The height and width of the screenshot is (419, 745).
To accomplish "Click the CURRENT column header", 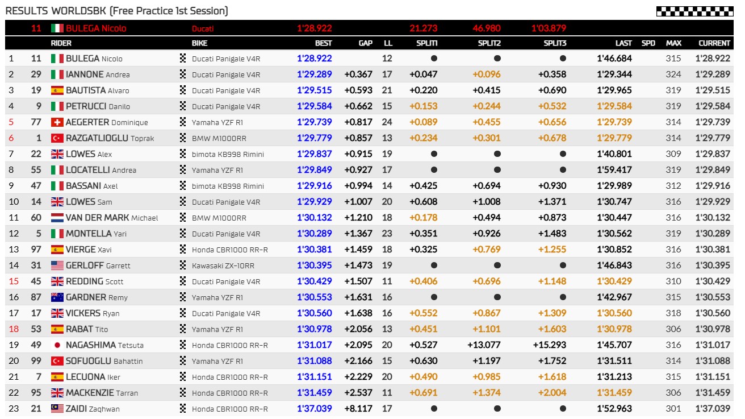I will click(714, 43).
